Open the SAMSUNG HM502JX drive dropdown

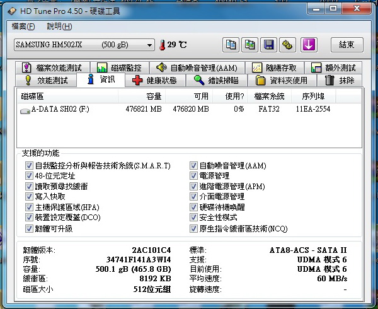point(84,45)
